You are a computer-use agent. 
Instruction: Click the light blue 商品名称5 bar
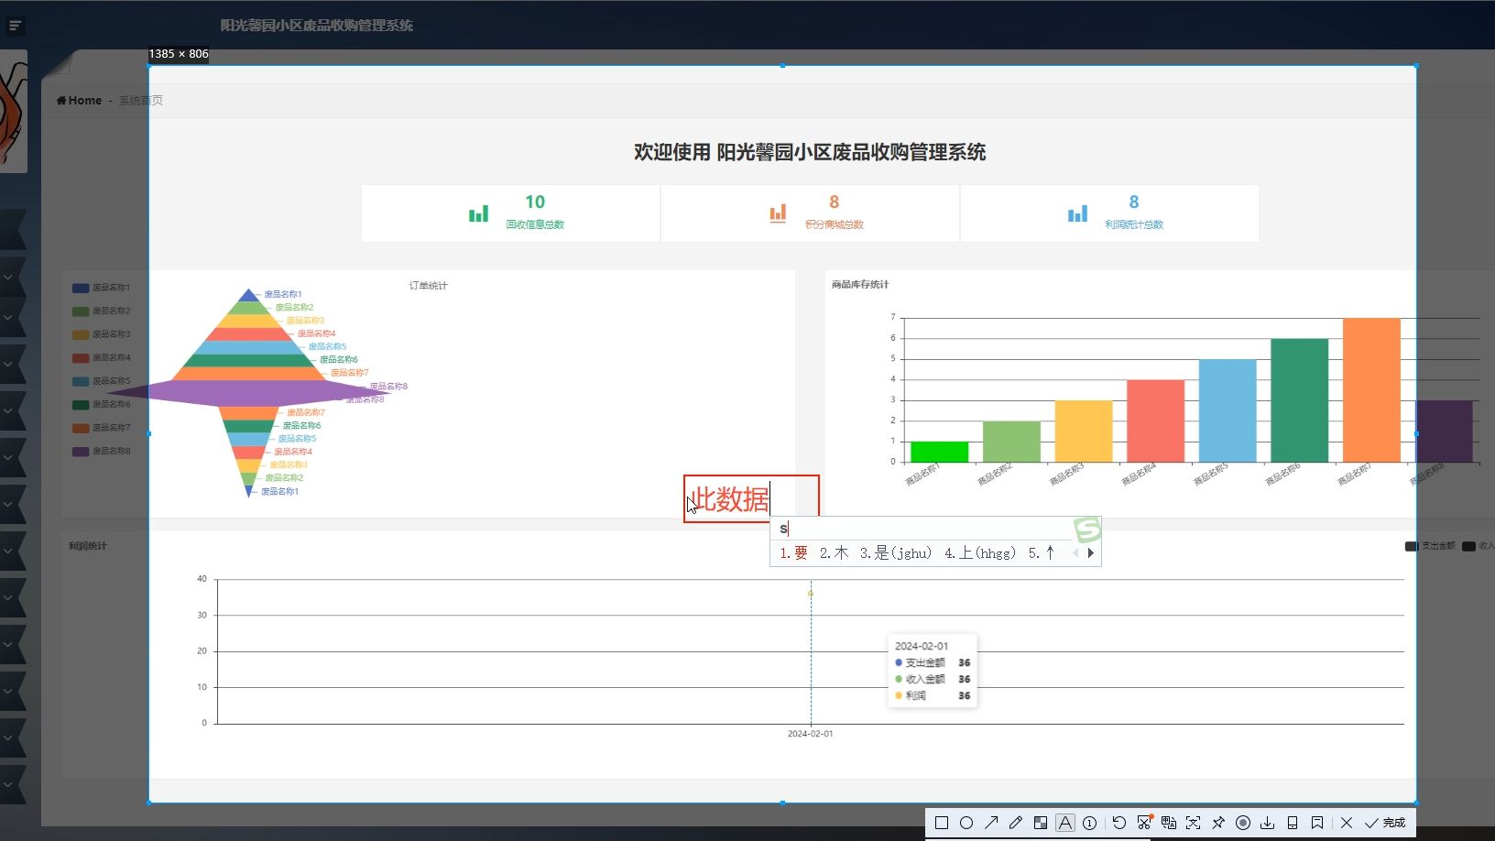click(1228, 410)
